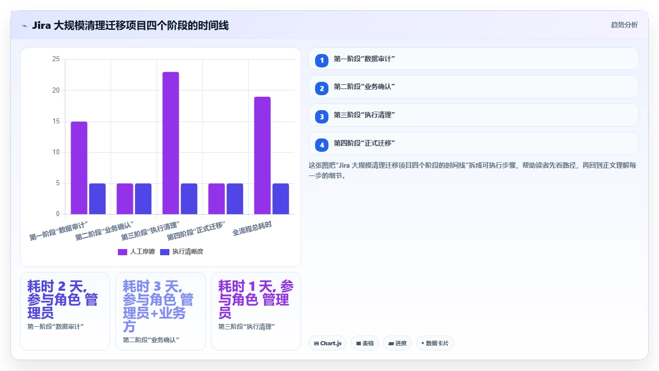Click x-axis label 第一阶段“数据审计”
This screenshot has width=659, height=371.
click(x=59, y=231)
